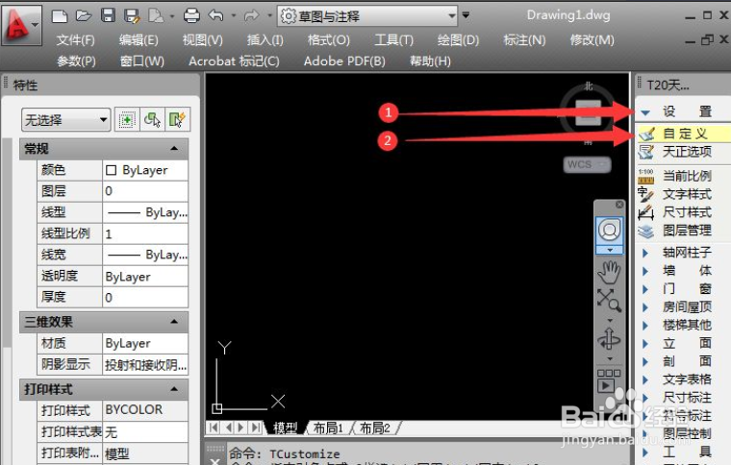Screen dimensions: 731x465
Task: Switch to the 模型 tab
Action: click(285, 428)
